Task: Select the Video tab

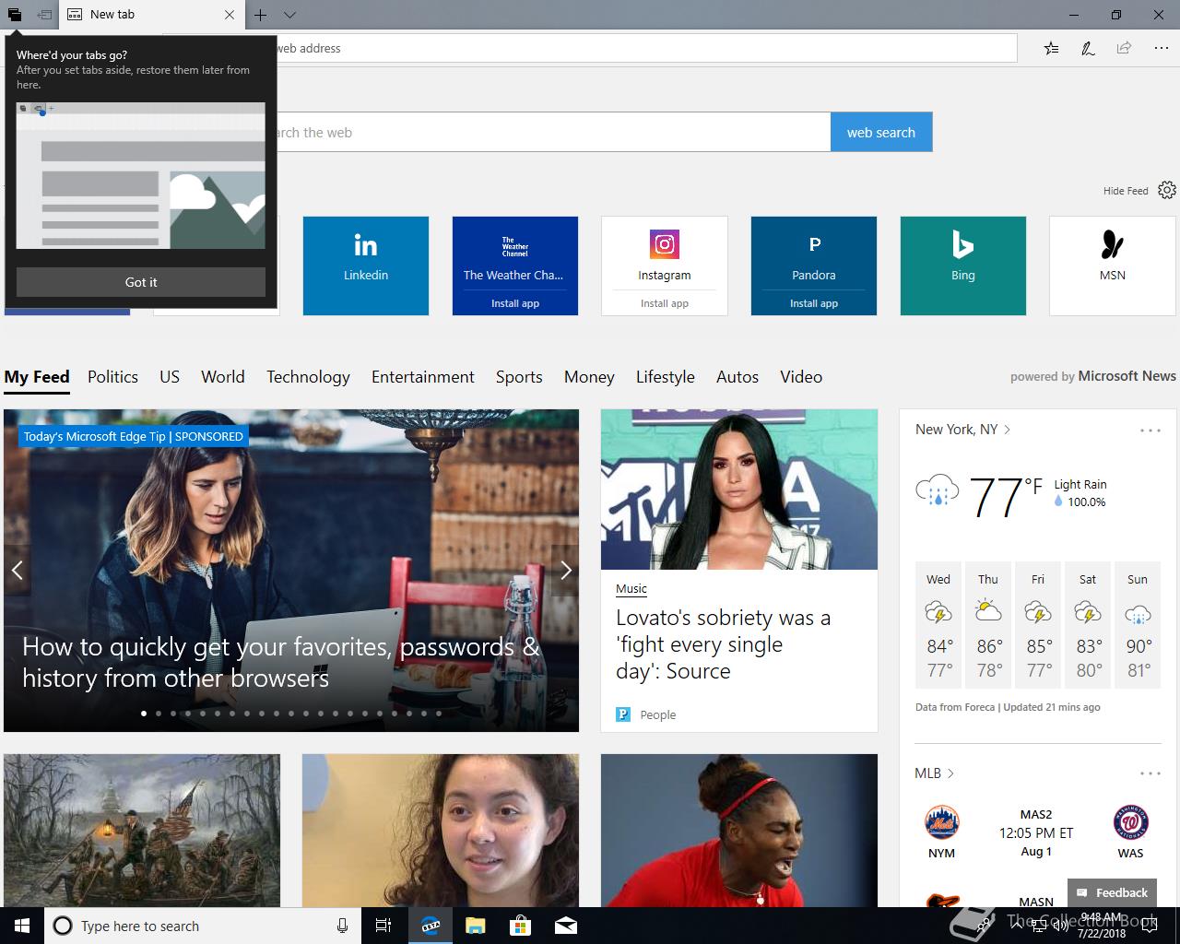Action: tap(801, 377)
